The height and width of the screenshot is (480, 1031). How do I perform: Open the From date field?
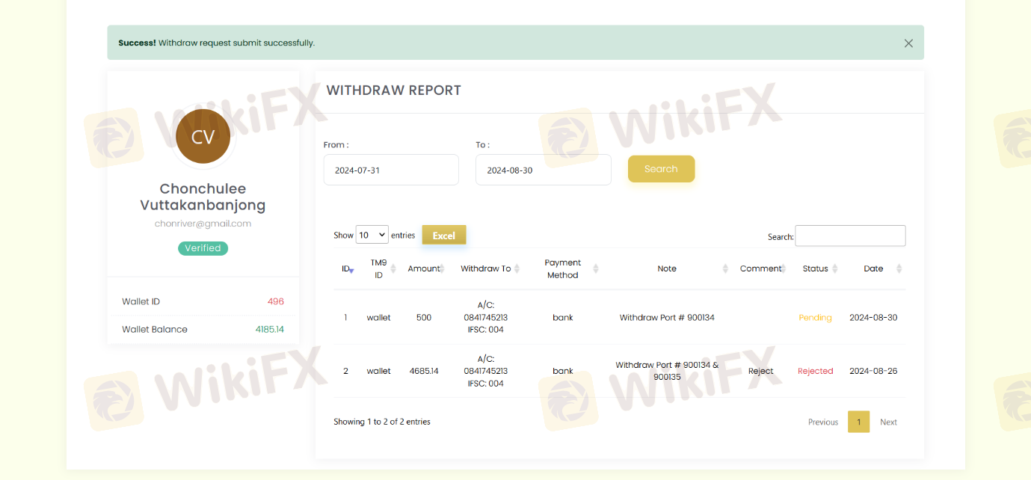click(x=391, y=170)
